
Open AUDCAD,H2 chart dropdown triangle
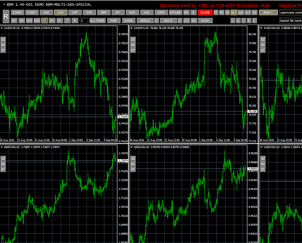pyautogui.click(x=261, y=28)
